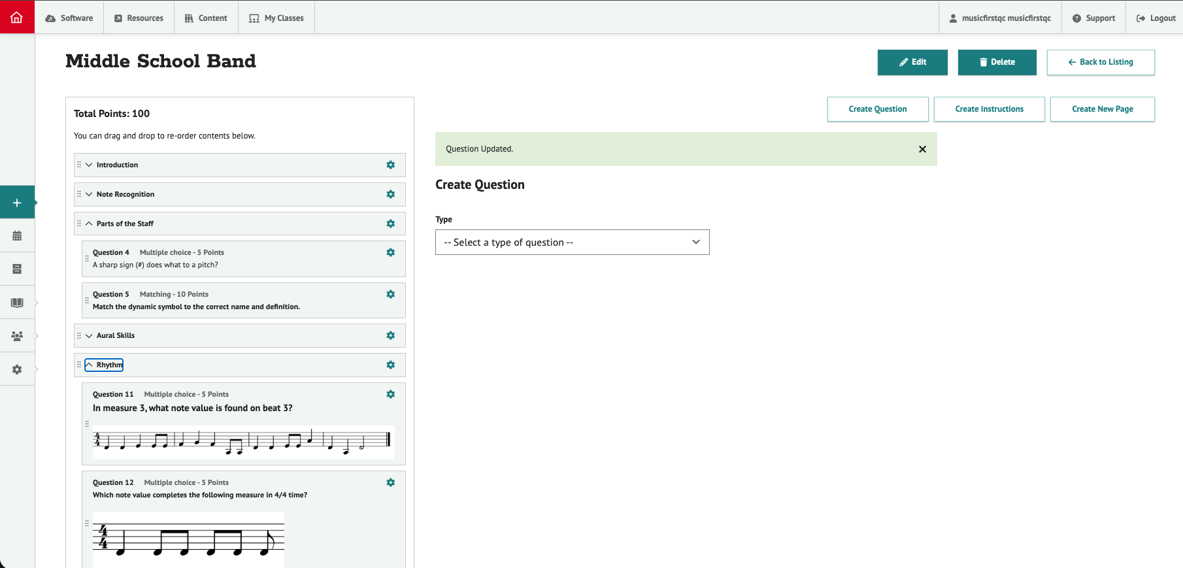Open the Support menu item

click(1094, 18)
